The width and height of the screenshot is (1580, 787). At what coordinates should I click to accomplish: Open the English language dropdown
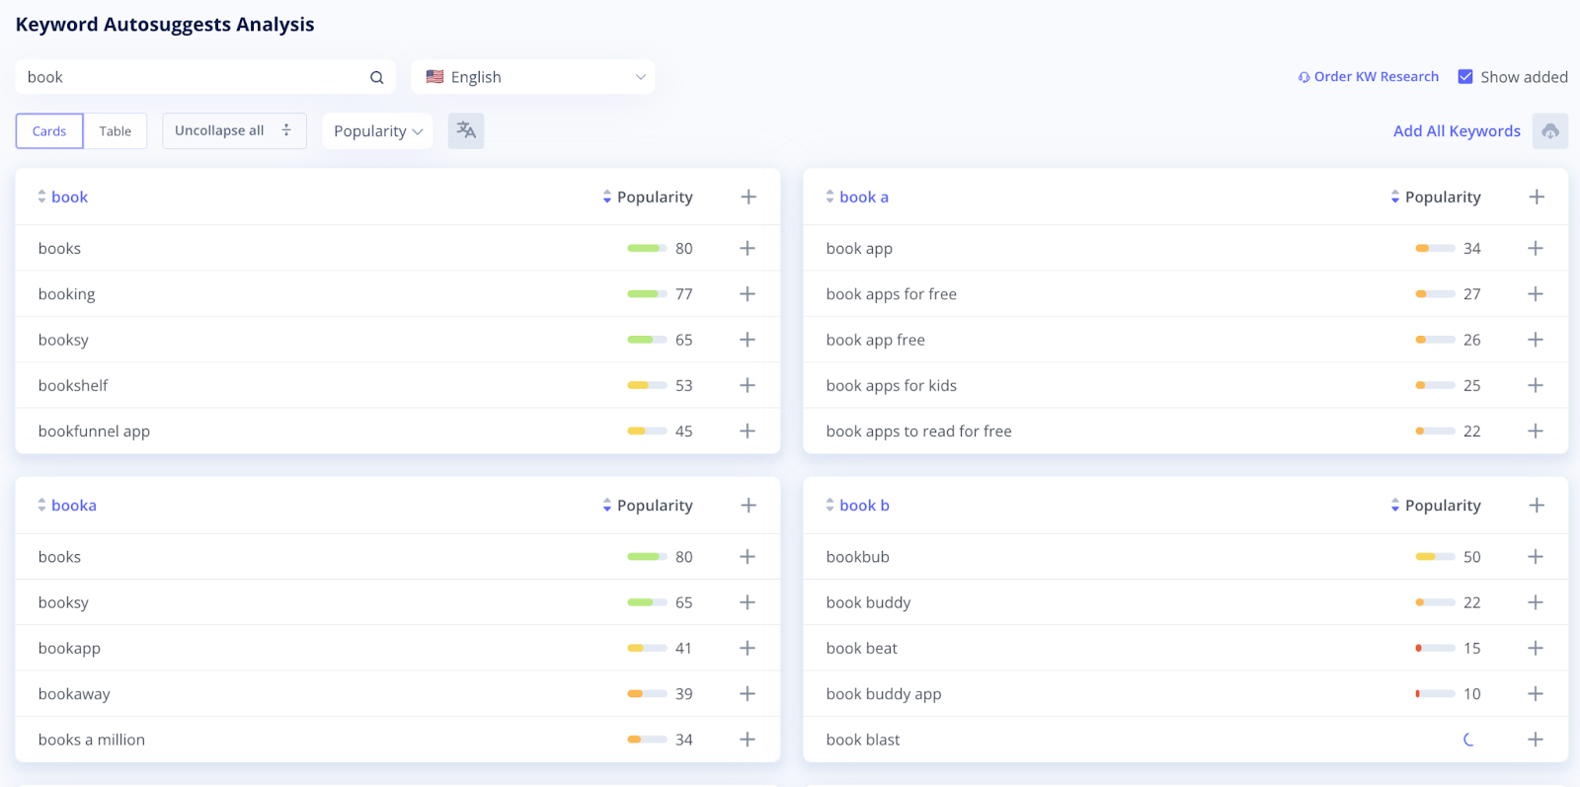point(533,77)
